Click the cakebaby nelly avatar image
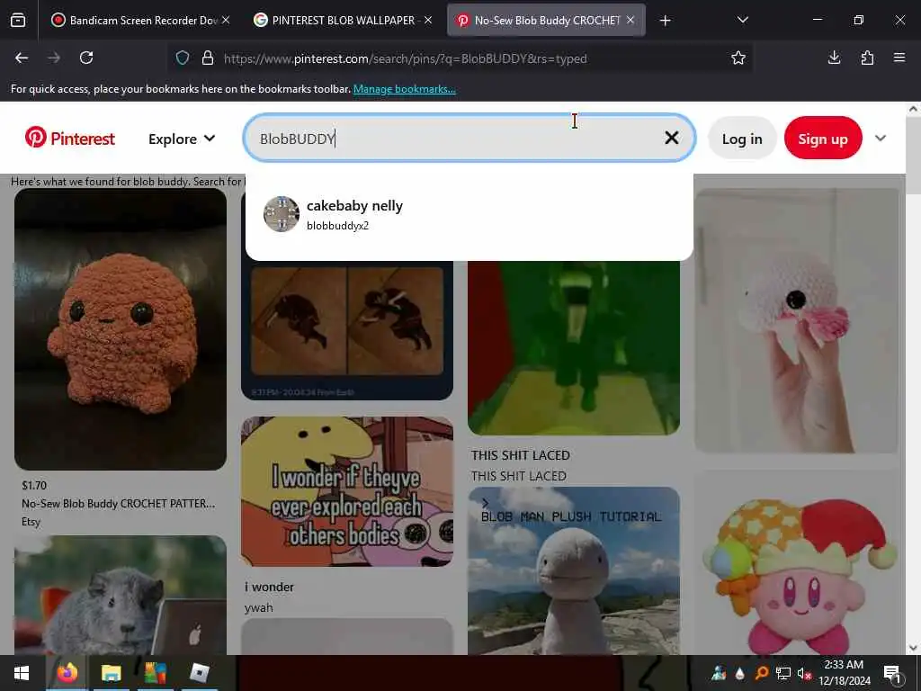The height and width of the screenshot is (691, 921). coord(282,214)
